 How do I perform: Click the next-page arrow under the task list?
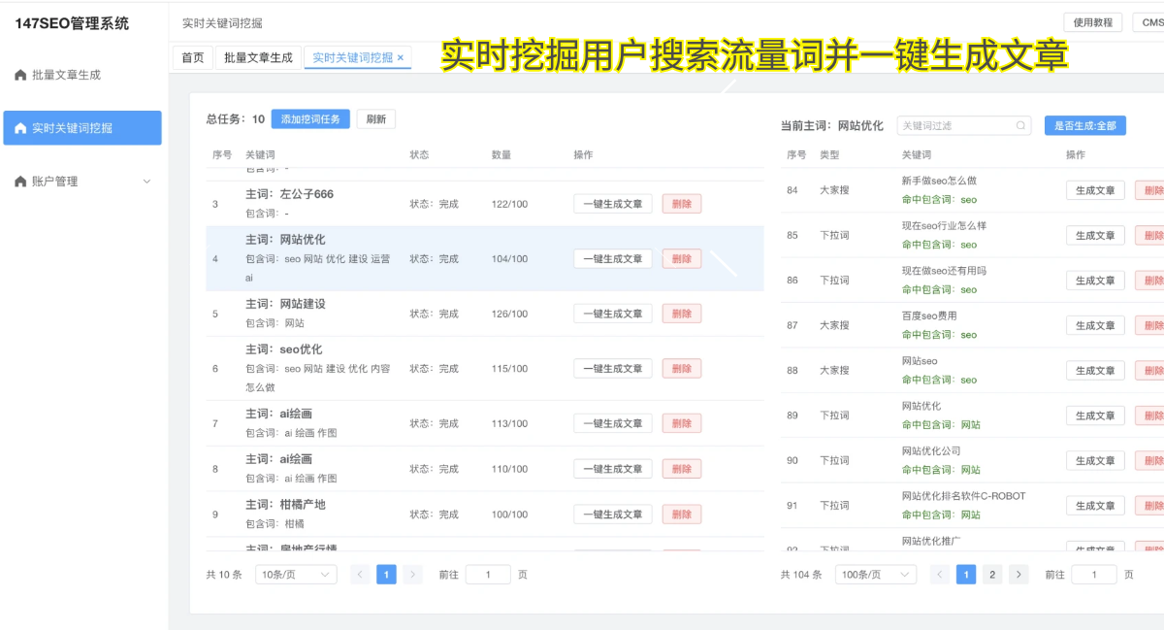click(412, 574)
